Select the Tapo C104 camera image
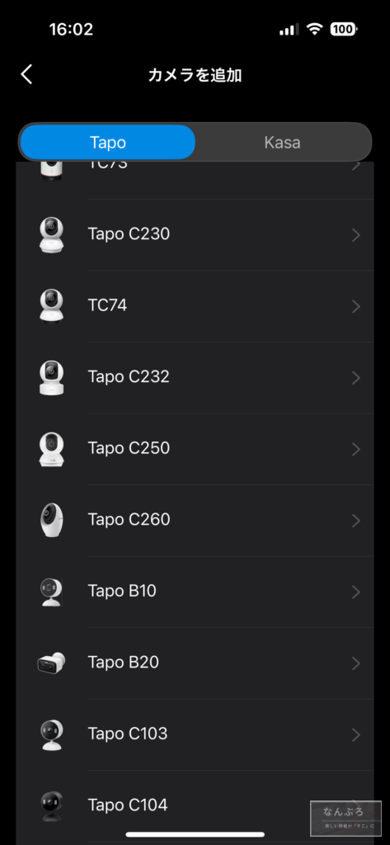Screen dimensions: 390x845 pos(52,805)
